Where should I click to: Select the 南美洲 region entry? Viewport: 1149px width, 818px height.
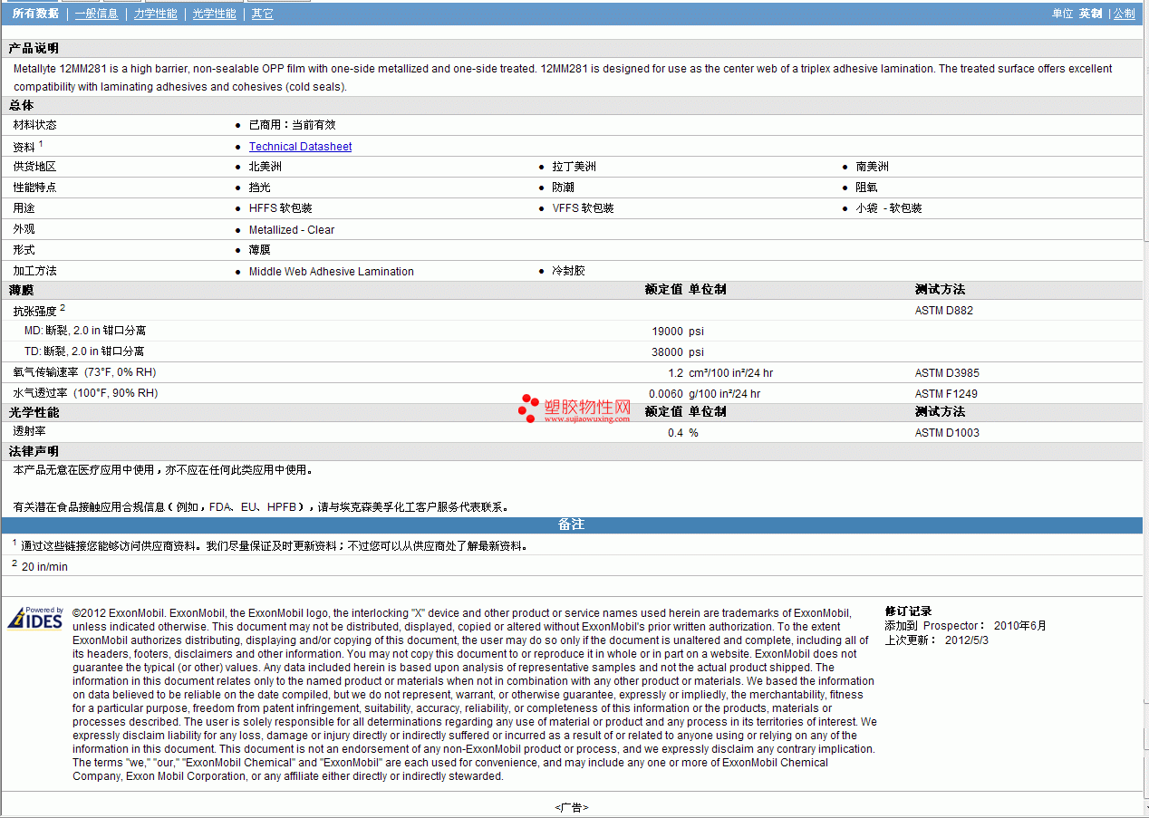[x=873, y=167]
